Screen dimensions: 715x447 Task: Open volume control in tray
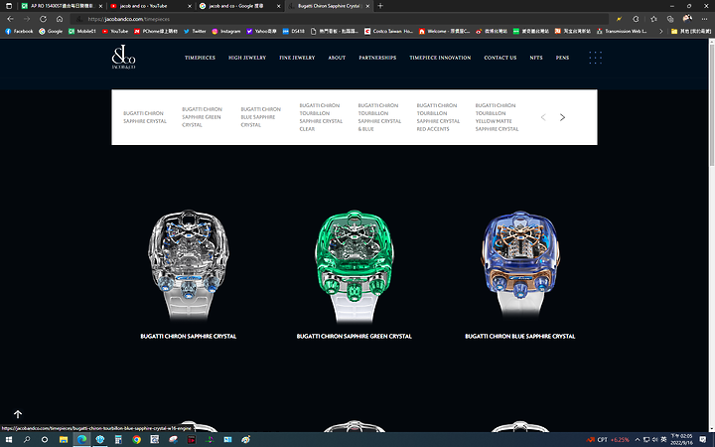tap(654, 440)
